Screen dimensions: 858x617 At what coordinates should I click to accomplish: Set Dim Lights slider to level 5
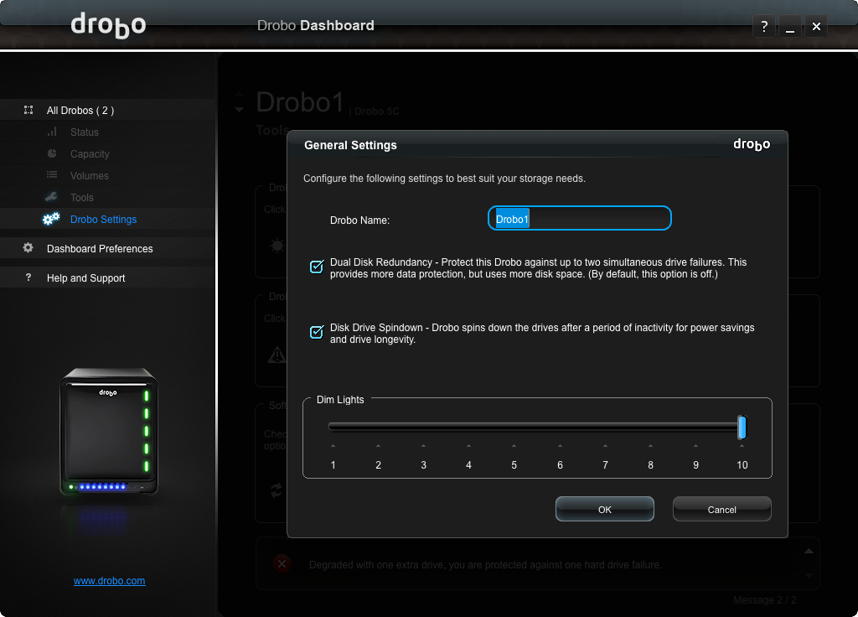[x=514, y=428]
